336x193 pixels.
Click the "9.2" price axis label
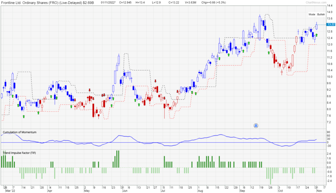point(329,90)
